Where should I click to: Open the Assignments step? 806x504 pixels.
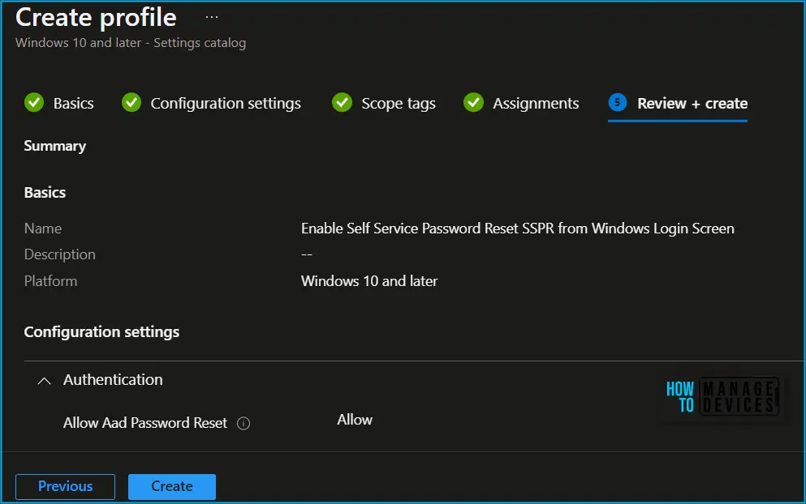point(536,103)
